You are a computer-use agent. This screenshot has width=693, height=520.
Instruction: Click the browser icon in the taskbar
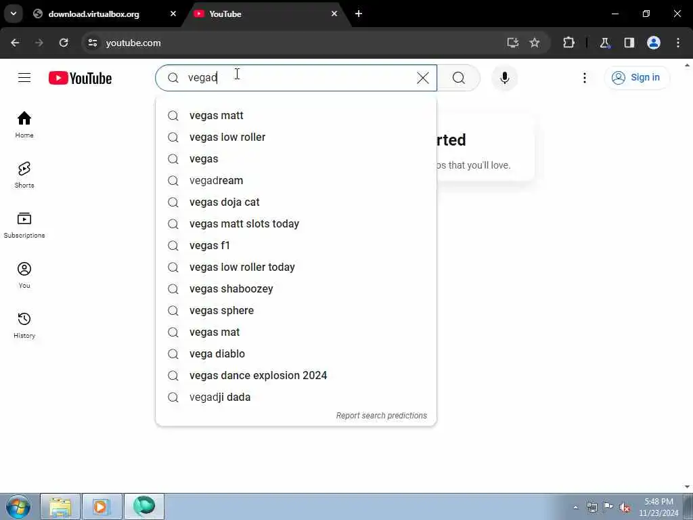[144, 506]
